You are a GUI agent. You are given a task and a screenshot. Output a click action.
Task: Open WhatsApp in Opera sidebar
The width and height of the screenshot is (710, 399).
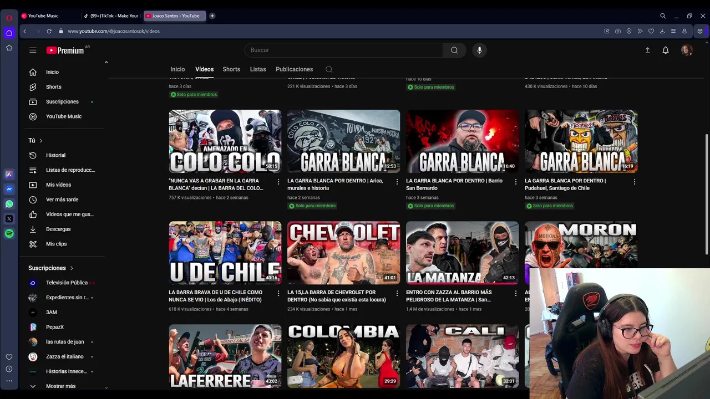tap(9, 204)
